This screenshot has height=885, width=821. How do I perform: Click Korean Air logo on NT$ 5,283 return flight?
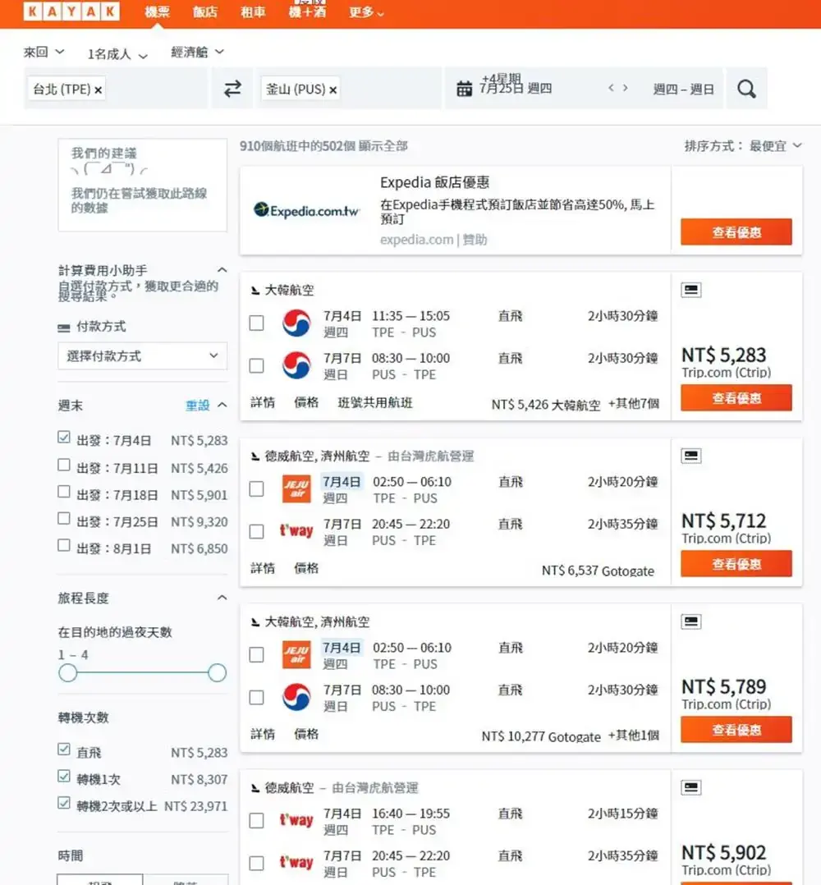point(296,365)
